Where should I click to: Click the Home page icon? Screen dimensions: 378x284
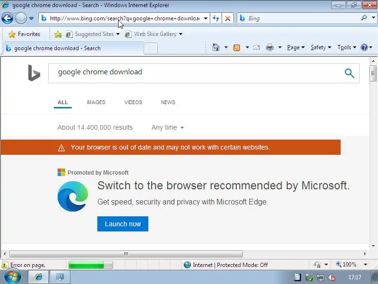click(216, 47)
